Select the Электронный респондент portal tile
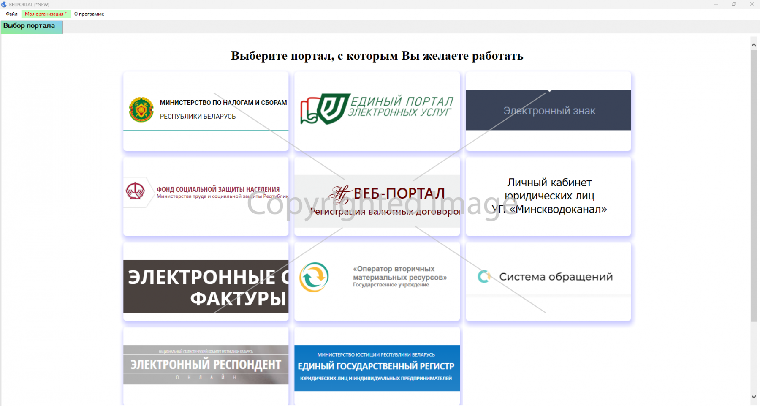 click(x=206, y=365)
